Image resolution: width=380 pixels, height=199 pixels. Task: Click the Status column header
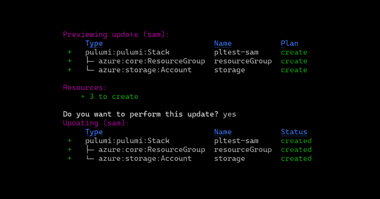pos(294,132)
